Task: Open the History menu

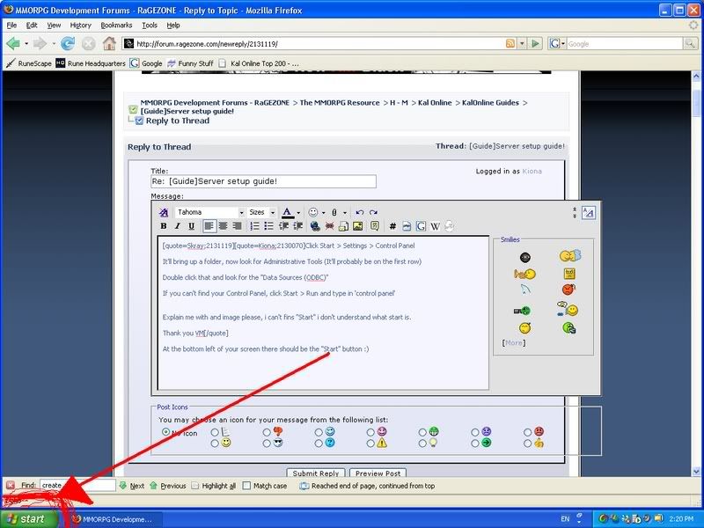Action: click(80, 26)
